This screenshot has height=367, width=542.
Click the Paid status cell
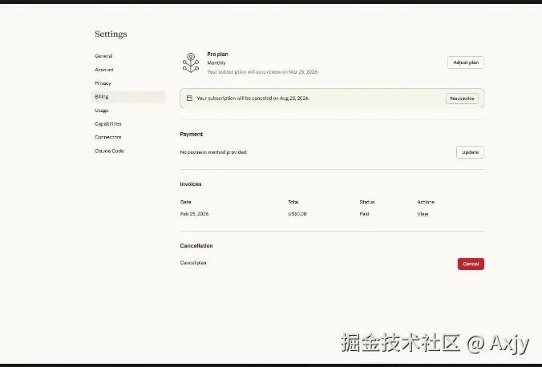(364, 214)
